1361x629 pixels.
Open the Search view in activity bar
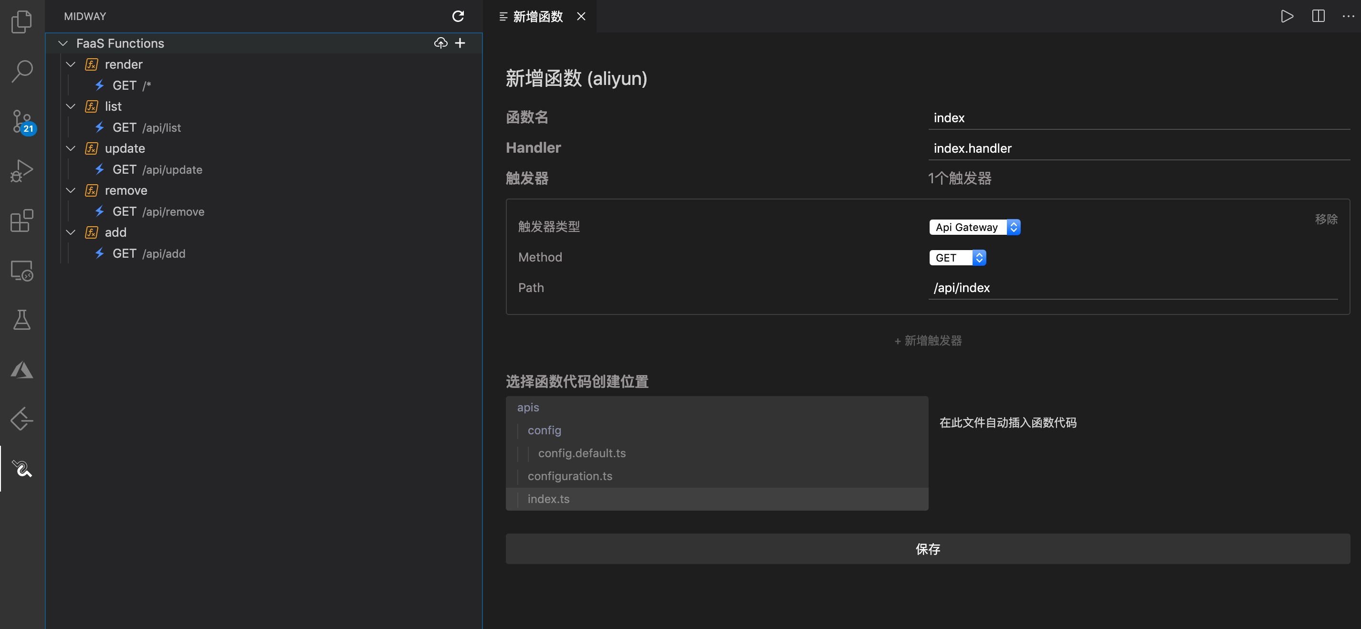point(21,71)
